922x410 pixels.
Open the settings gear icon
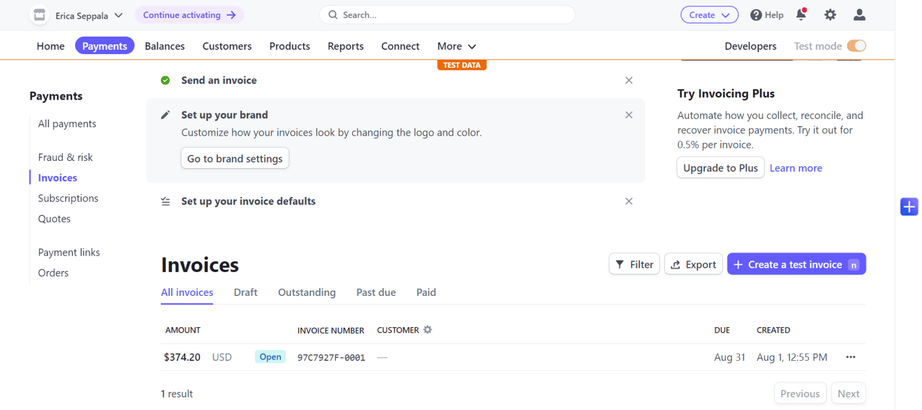(830, 14)
